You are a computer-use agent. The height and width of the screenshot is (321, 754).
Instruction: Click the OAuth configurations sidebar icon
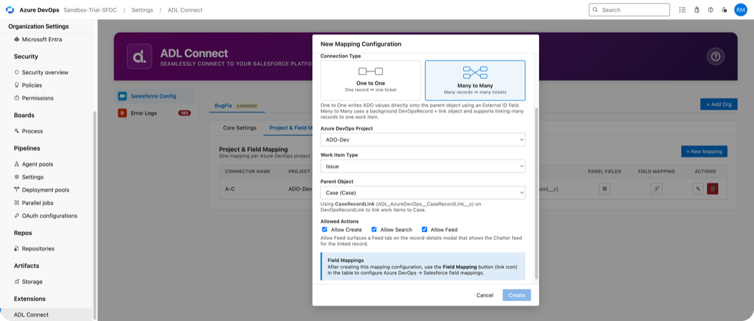pos(17,216)
